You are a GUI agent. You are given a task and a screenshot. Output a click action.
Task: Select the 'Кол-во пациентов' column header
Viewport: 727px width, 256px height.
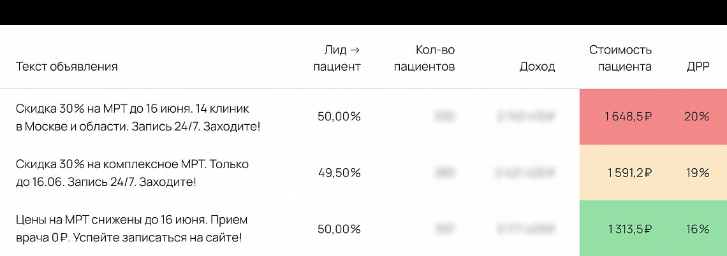pos(425,59)
